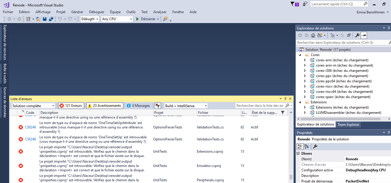
Task: Click the Emna Benothmen account name
Action: click(x=371, y=12)
